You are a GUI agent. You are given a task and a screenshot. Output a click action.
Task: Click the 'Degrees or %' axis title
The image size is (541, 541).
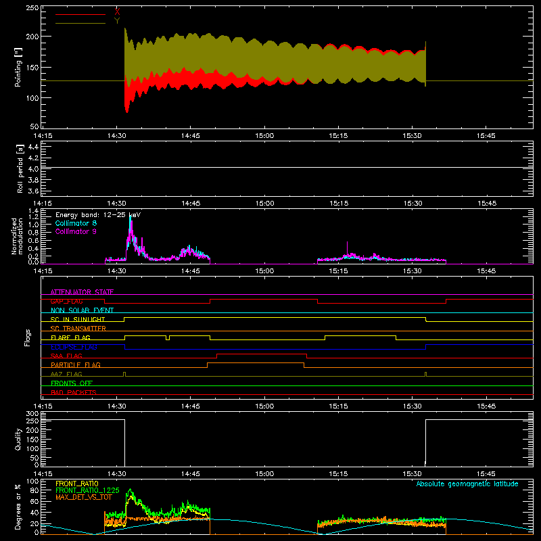pyautogui.click(x=18, y=507)
